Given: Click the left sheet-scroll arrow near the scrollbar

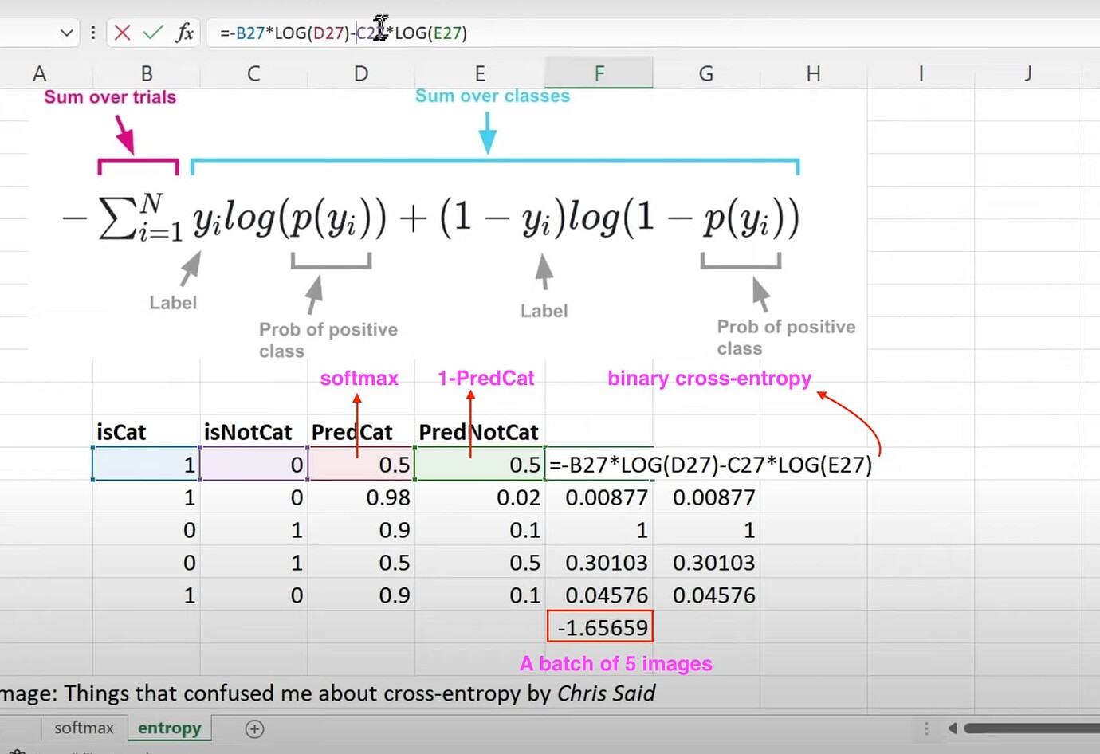Looking at the screenshot, I should [952, 728].
